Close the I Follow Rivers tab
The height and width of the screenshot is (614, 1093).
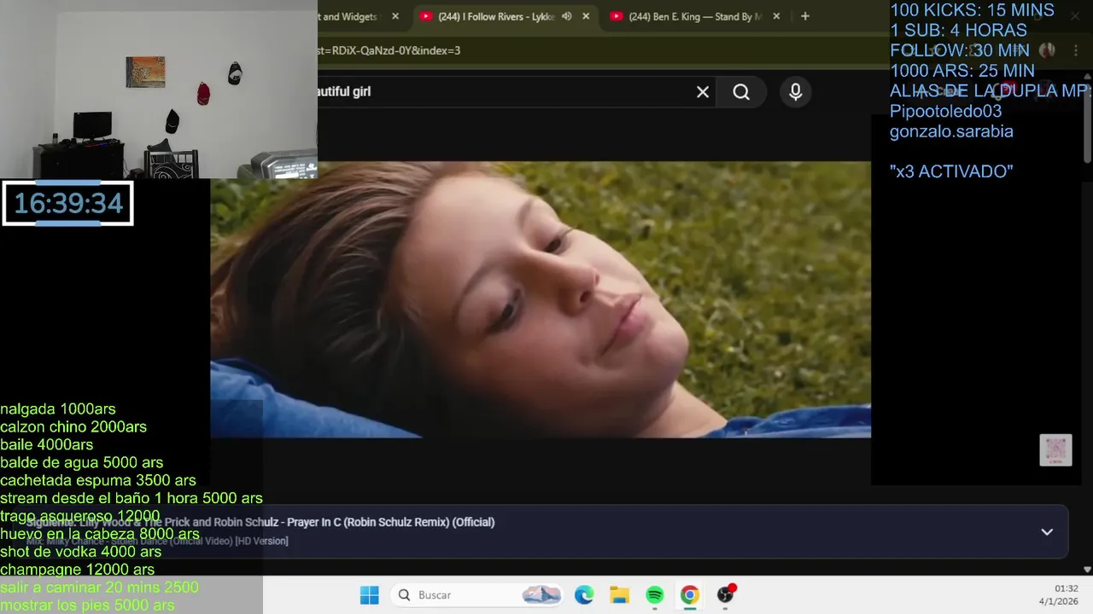pyautogui.click(x=586, y=16)
